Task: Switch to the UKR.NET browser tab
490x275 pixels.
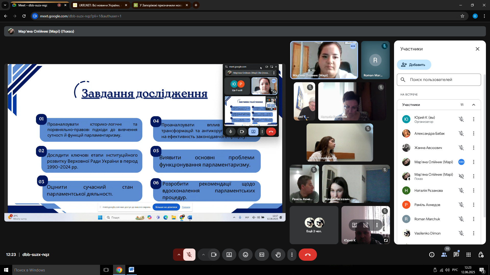Action: pos(100,5)
